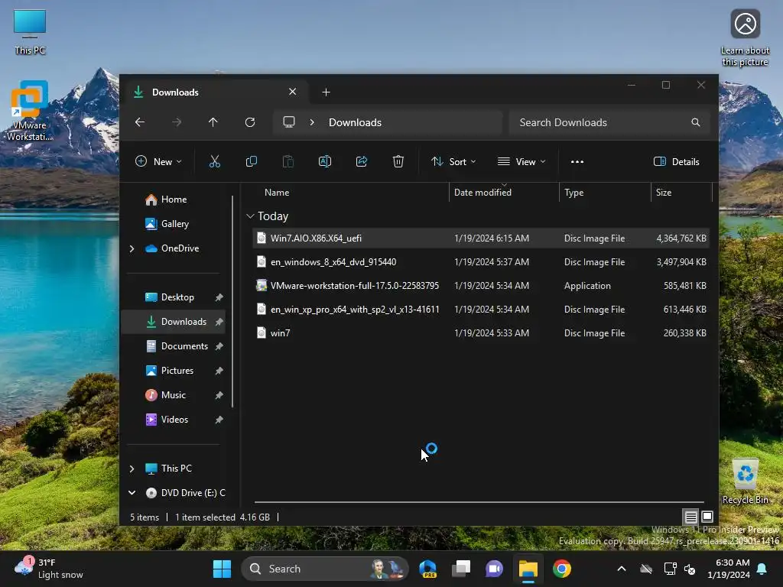Go up one folder level arrow
Viewport: 783px width, 587px height.
pyautogui.click(x=213, y=122)
